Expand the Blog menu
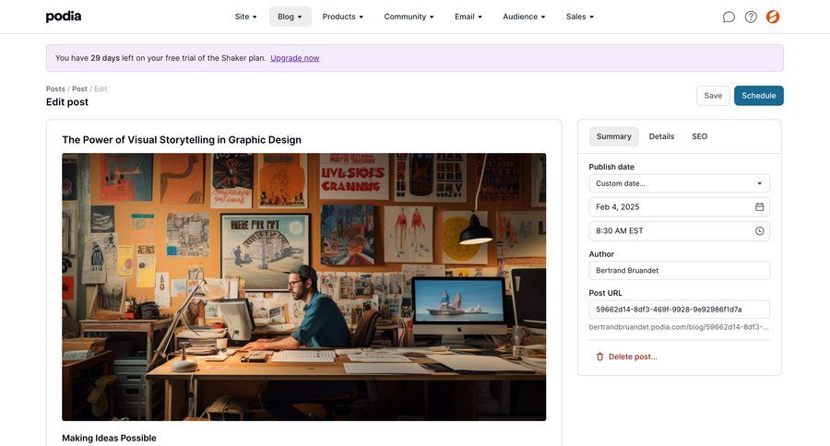830x446 pixels. (x=290, y=17)
